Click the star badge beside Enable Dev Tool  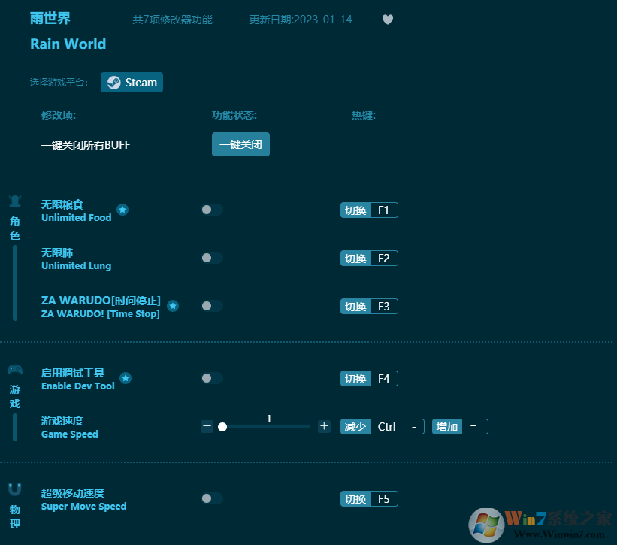(x=126, y=378)
